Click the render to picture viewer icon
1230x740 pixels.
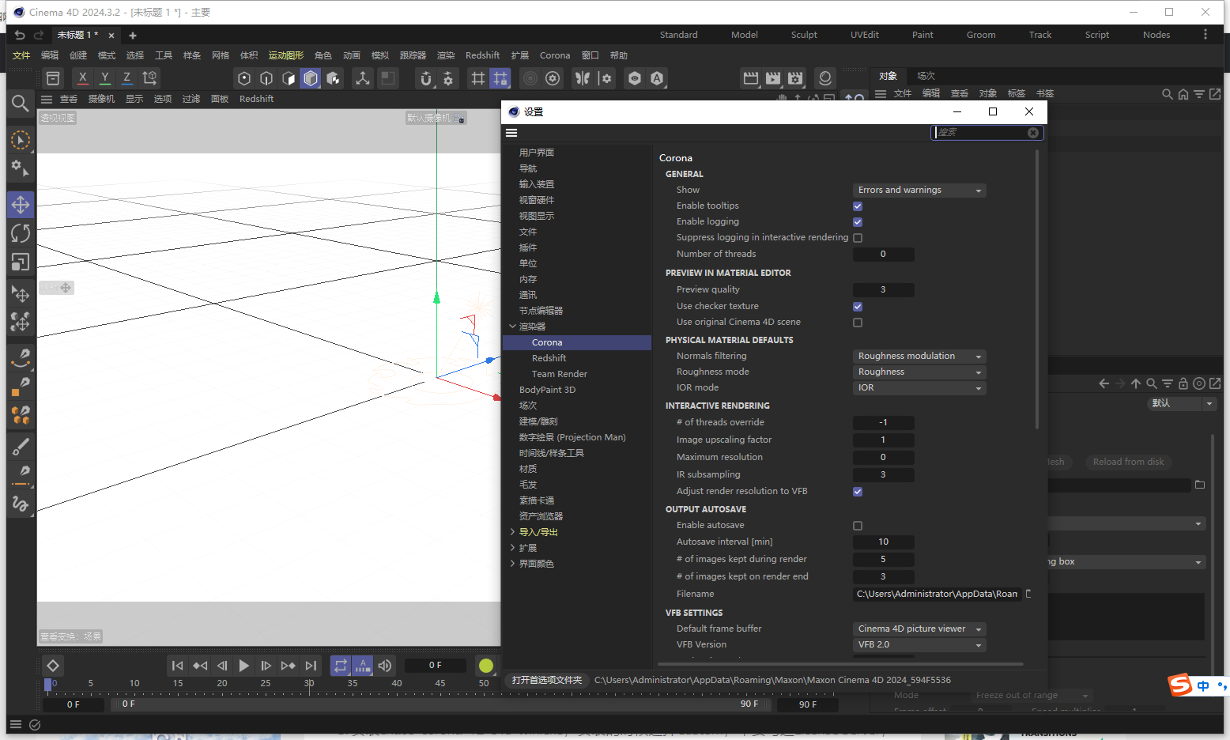(x=773, y=78)
